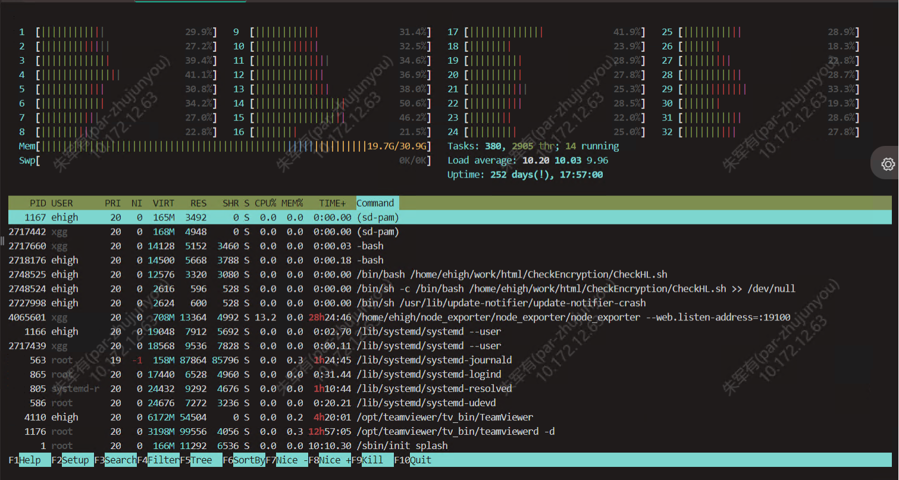899x480 pixels.
Task: Sort by NI column header
Action: 137,203
